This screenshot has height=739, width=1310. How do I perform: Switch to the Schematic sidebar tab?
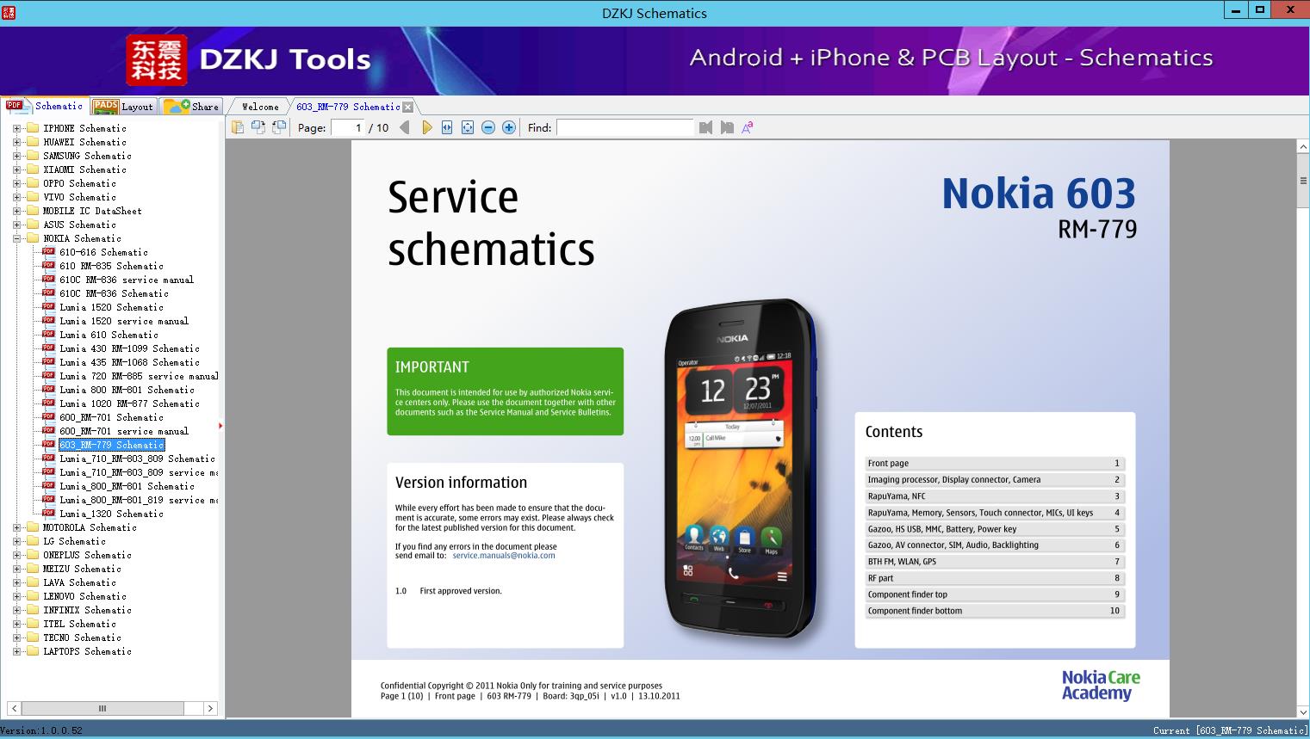point(45,106)
